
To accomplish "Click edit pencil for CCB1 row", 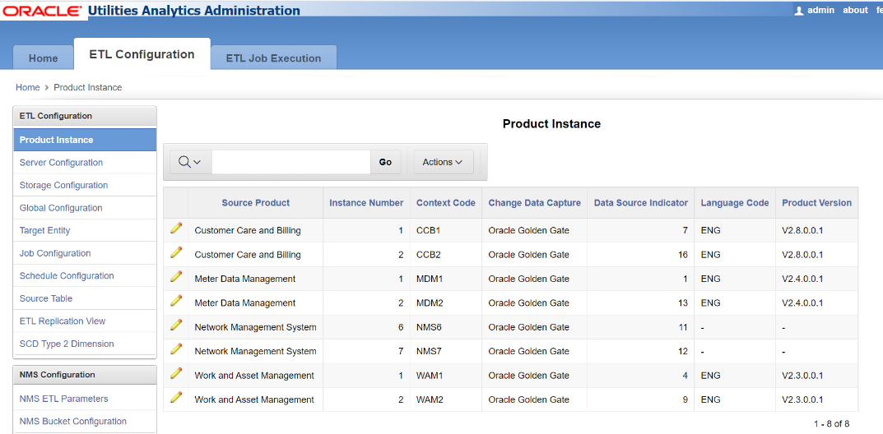I will (176, 228).
